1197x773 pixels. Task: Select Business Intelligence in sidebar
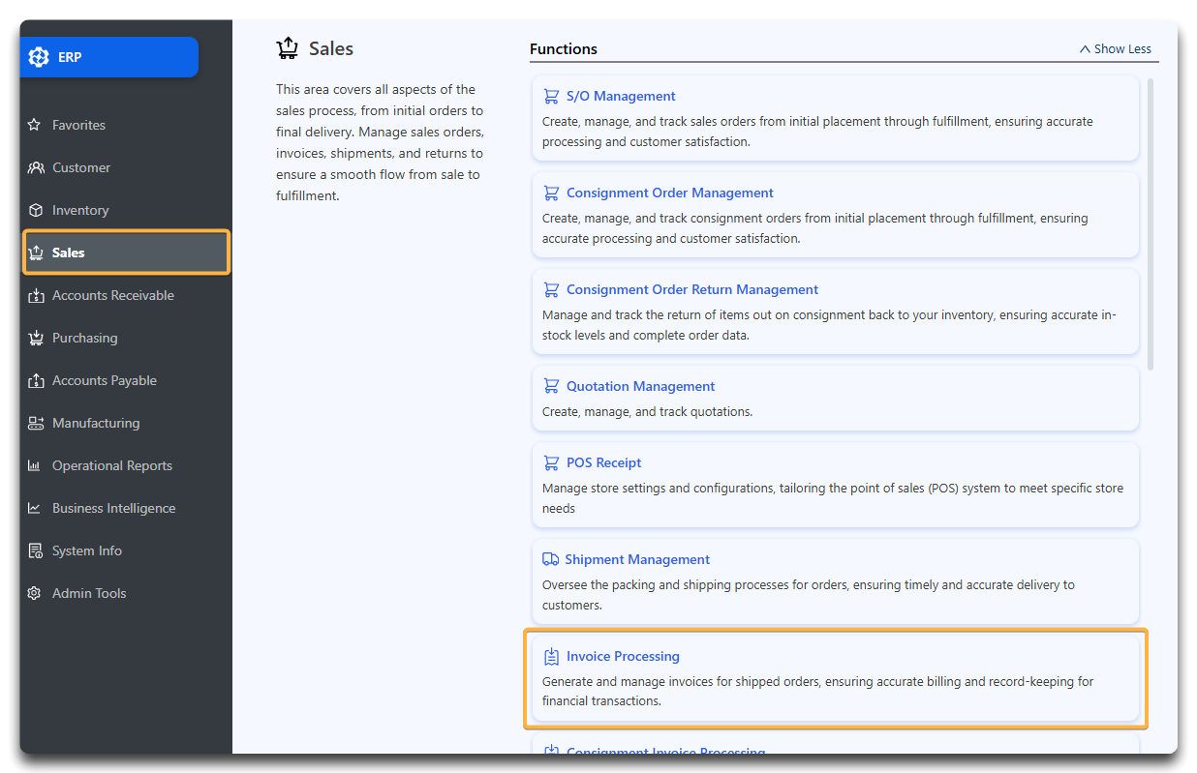(x=113, y=508)
